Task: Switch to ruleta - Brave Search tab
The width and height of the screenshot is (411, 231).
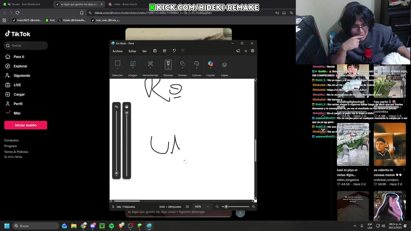Action: 125,4
